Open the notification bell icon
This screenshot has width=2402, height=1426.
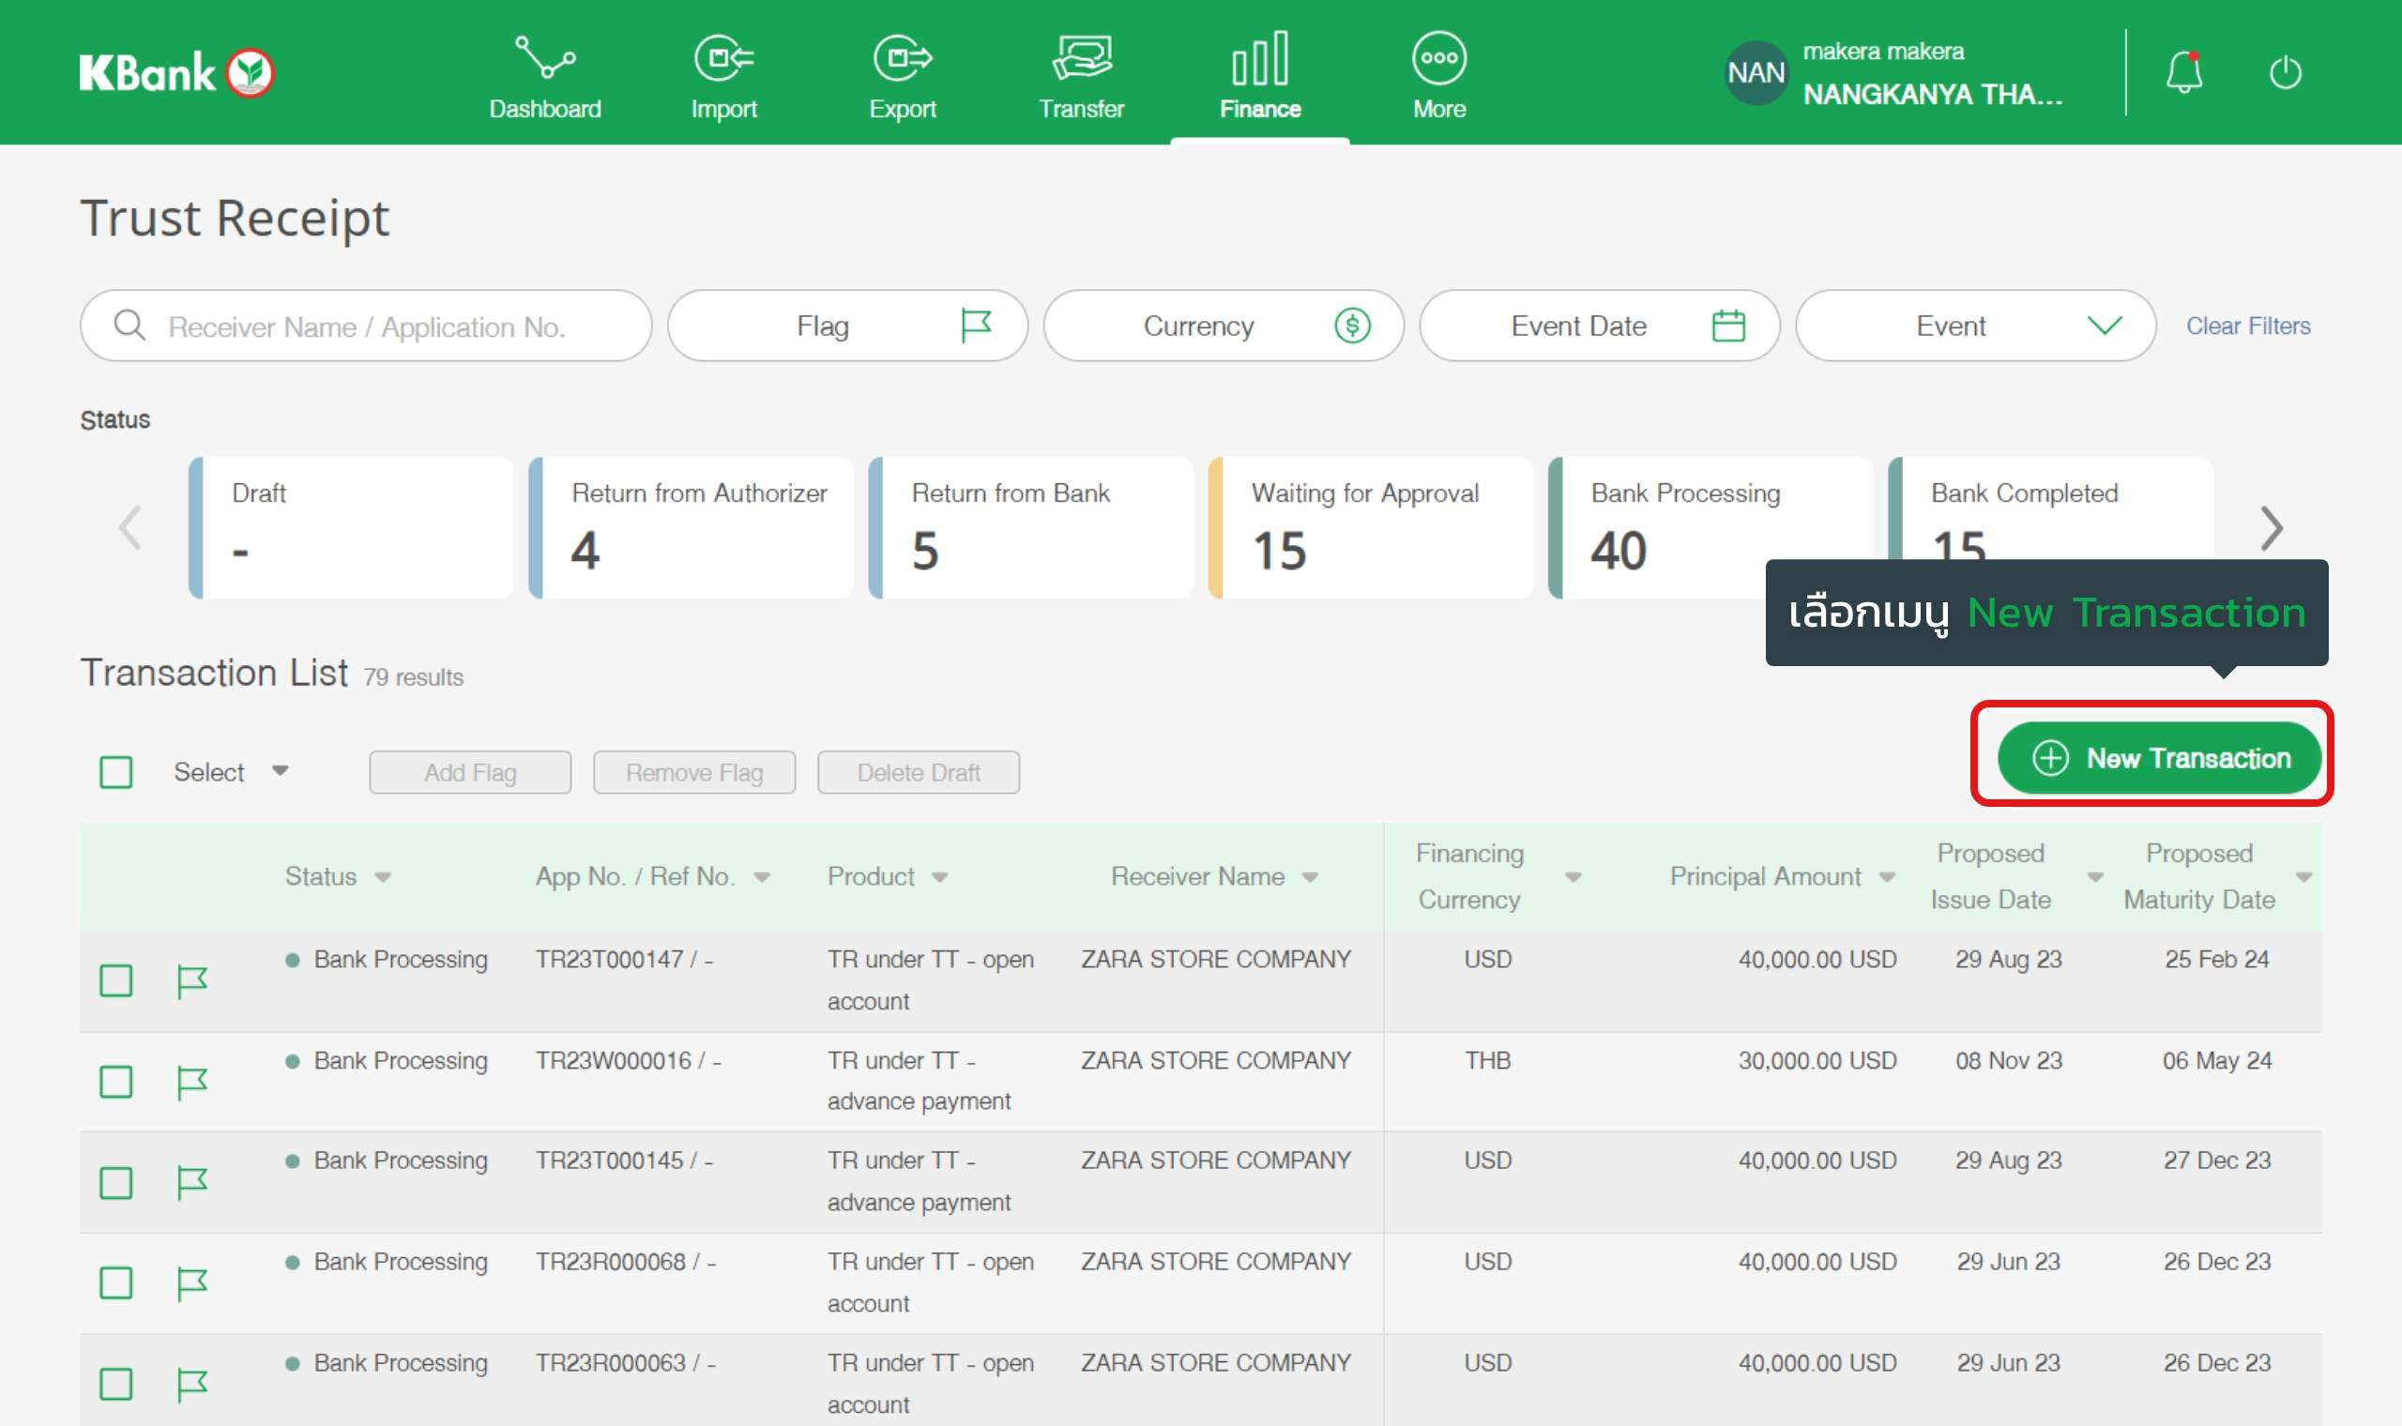[x=2183, y=72]
